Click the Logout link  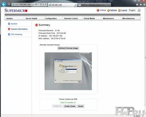[x=124, y=10]
